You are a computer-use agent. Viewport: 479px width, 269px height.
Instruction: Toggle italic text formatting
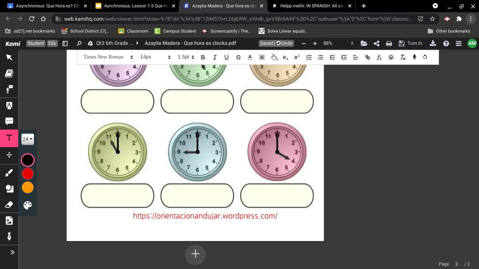pyautogui.click(x=215, y=57)
